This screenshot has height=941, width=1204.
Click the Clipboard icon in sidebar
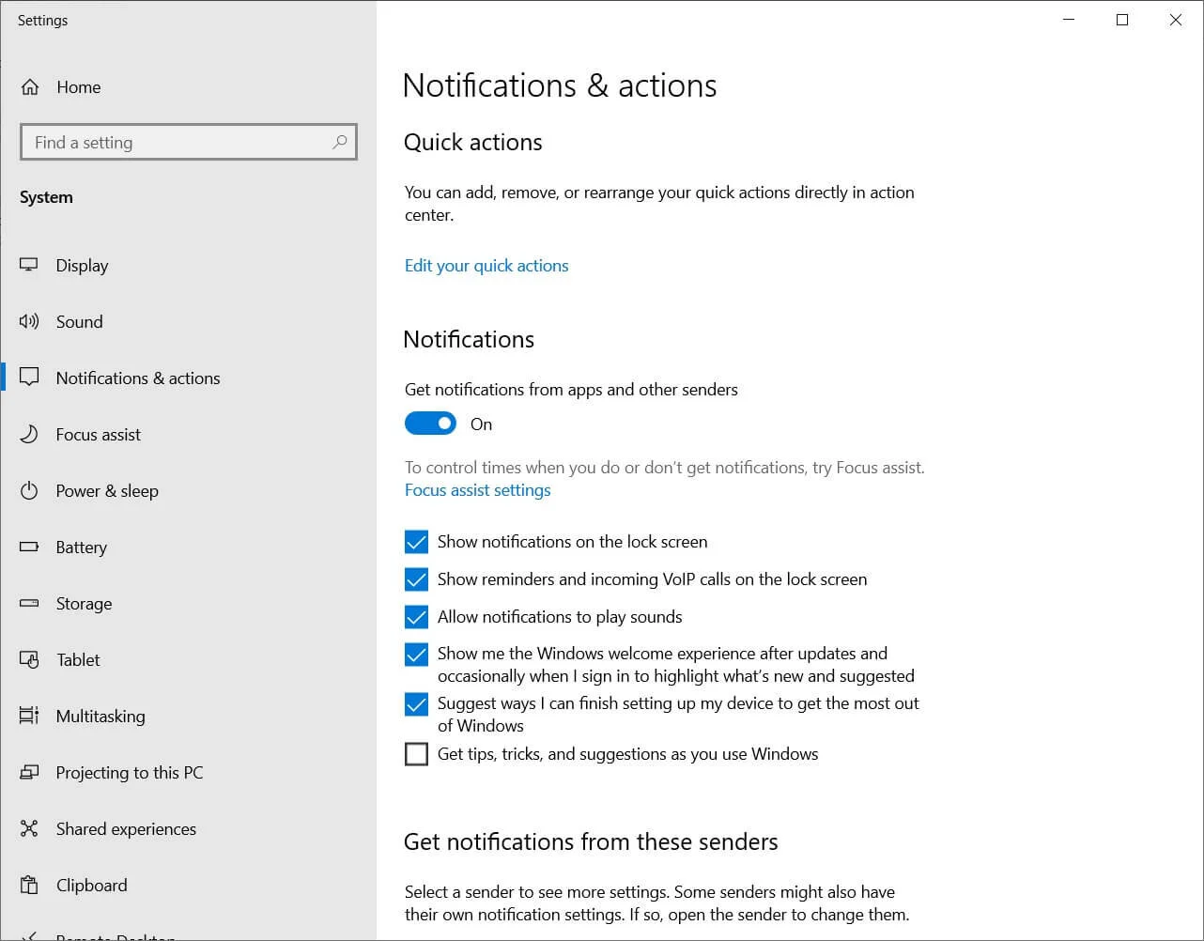tap(29, 885)
